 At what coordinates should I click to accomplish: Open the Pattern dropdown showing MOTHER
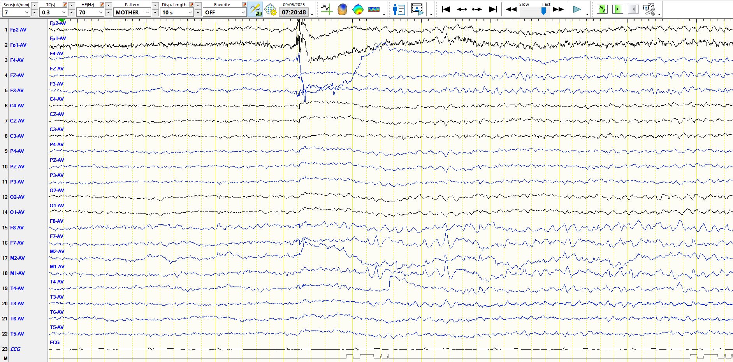(132, 12)
